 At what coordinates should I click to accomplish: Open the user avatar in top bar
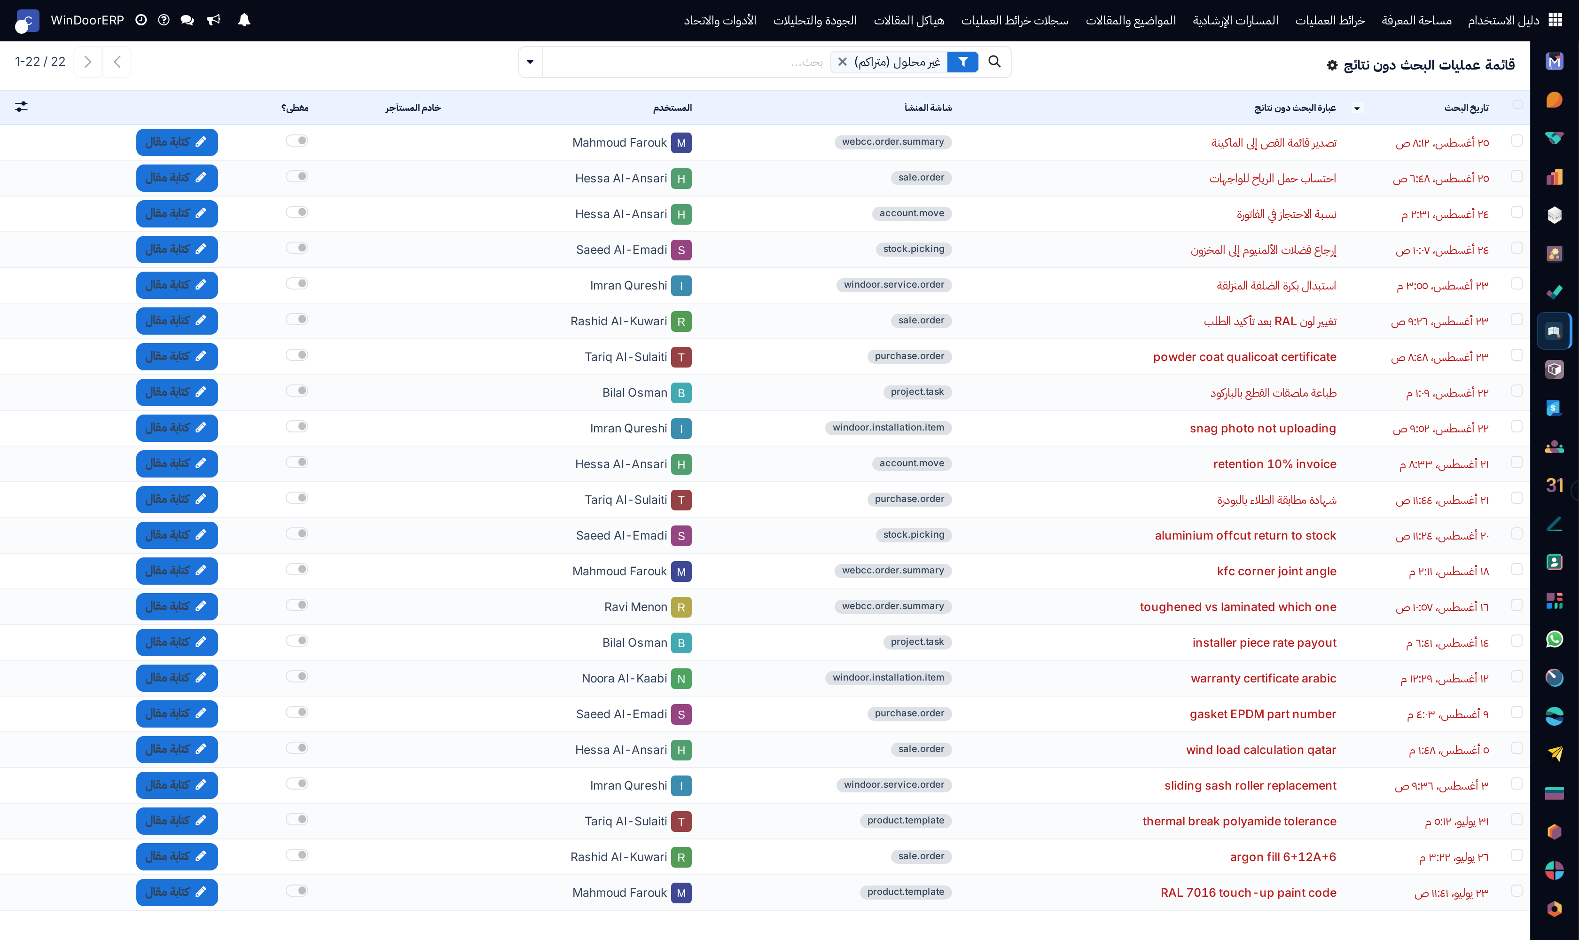click(x=27, y=21)
